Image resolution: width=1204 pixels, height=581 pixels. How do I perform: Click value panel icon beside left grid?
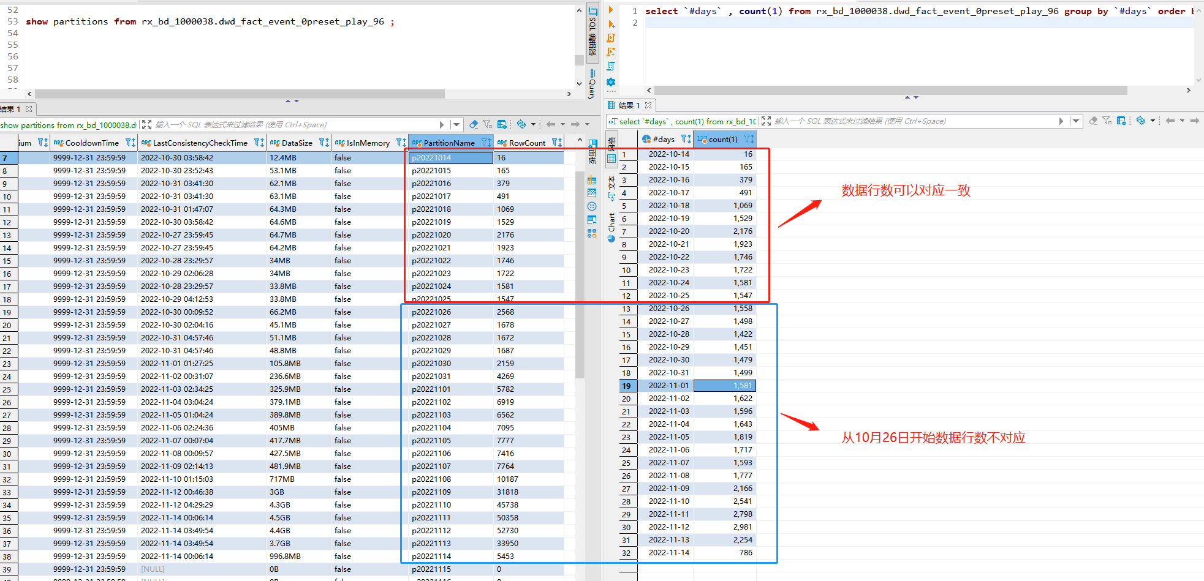[592, 220]
